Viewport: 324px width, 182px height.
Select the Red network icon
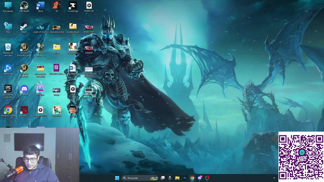coord(8,28)
